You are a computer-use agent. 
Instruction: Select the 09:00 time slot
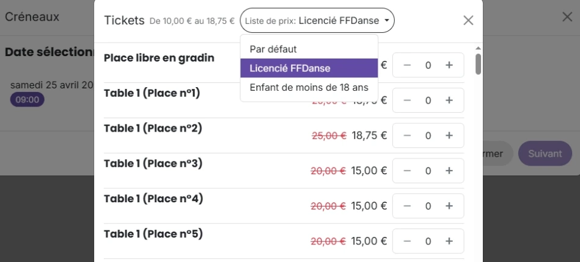coord(27,99)
